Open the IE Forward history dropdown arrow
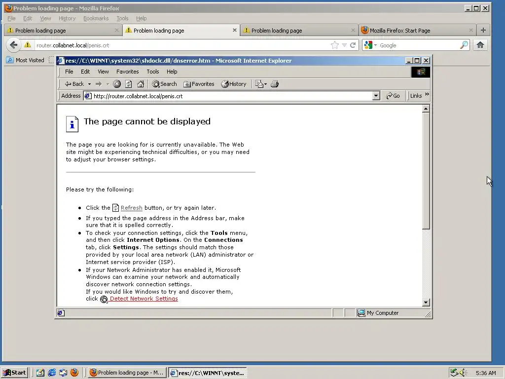505x379 pixels. tap(108, 84)
